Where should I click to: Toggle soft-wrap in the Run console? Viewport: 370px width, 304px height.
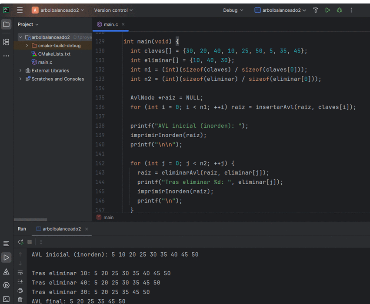[x=20, y=273]
